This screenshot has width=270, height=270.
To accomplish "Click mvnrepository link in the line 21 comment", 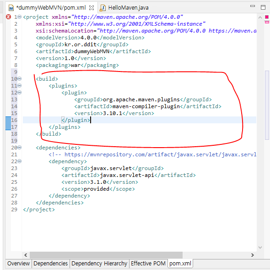I will coord(160,154).
